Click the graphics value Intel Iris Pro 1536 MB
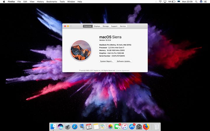This screenshot has height=131, width=210. coord(116,53)
